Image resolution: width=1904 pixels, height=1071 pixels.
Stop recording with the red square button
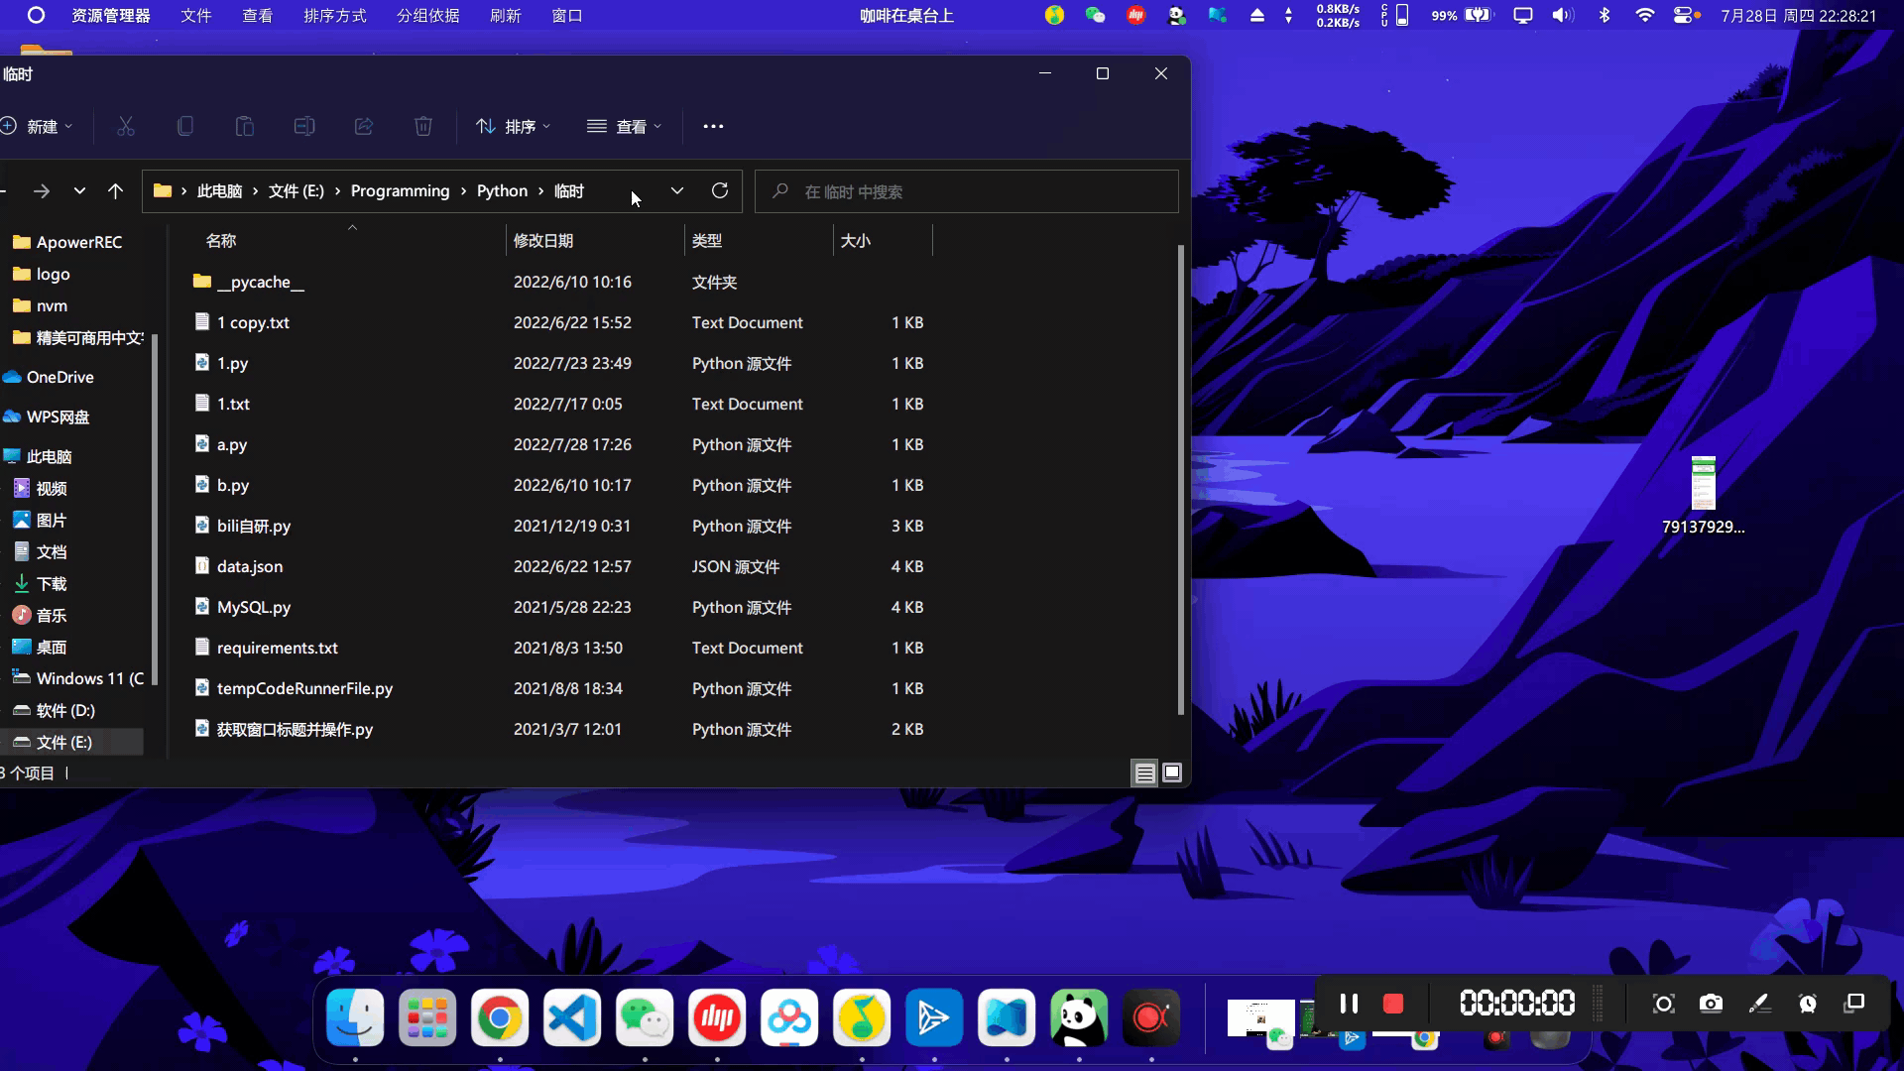pyautogui.click(x=1392, y=1004)
